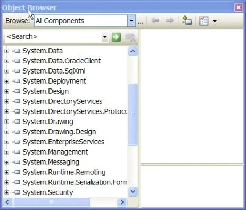Click the System.Drawing assembly icon
Screen dimensions: 246x210
tap(17, 122)
